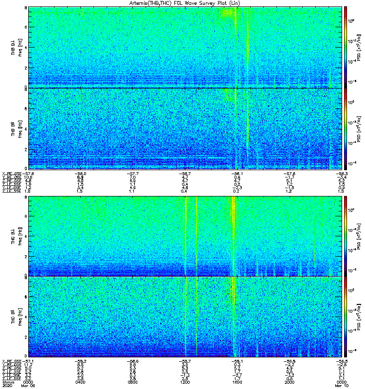Click the '2000' time tick label

pos(289,382)
